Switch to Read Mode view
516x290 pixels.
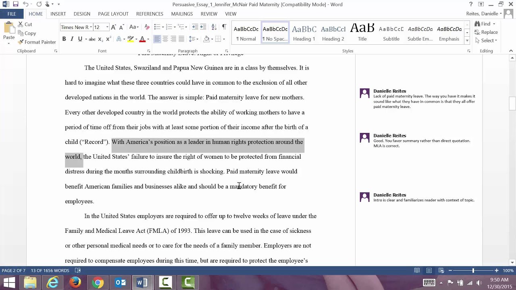pos(417,271)
